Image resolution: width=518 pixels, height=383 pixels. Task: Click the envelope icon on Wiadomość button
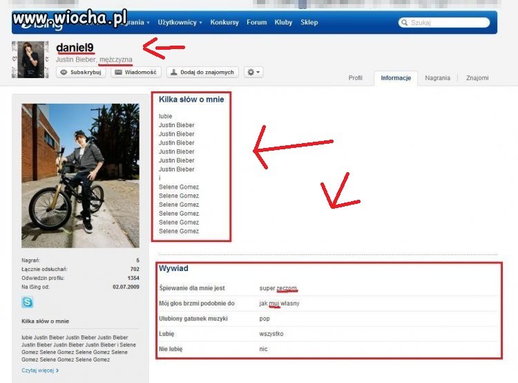(118, 72)
